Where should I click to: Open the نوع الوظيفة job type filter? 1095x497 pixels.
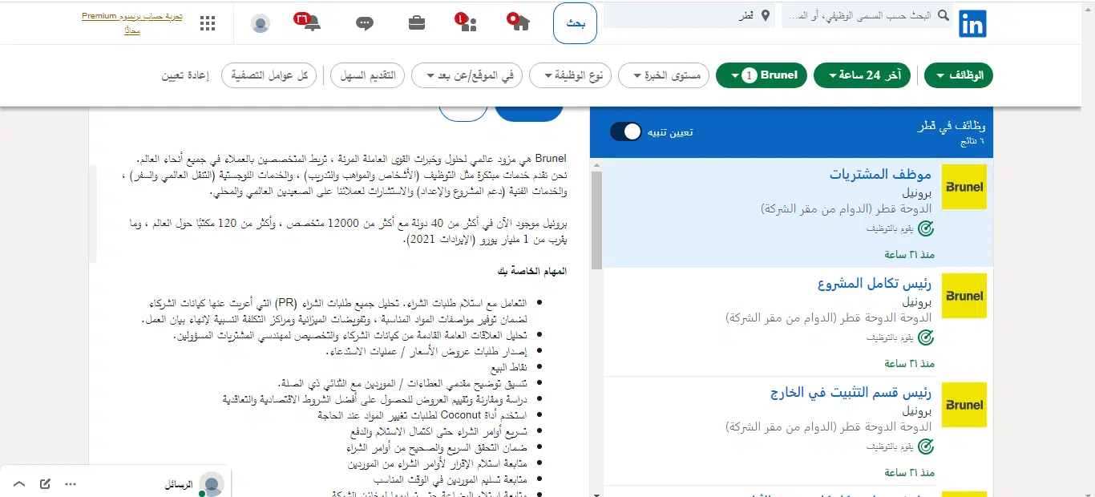point(571,76)
